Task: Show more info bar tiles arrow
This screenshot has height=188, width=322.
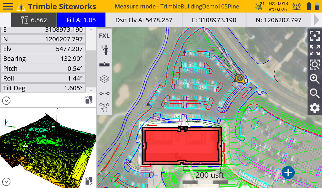Action: [316, 20]
